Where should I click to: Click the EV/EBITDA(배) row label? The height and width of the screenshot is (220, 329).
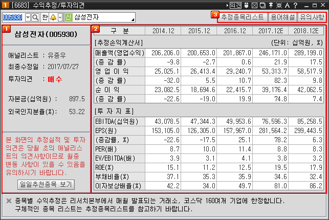coord(119,158)
